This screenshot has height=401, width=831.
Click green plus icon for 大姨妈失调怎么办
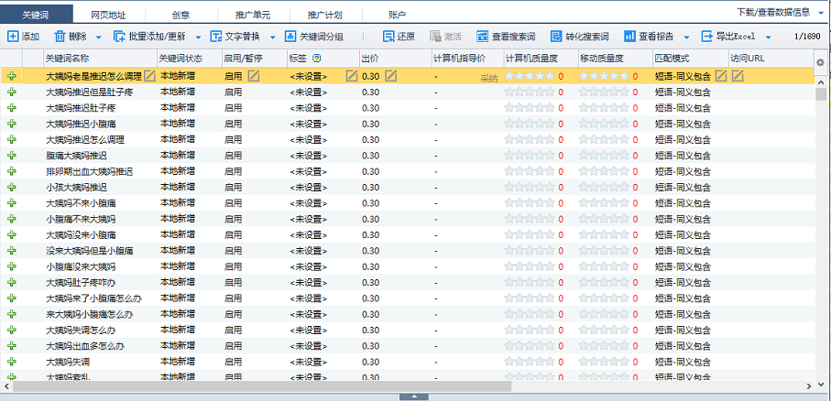coord(12,331)
